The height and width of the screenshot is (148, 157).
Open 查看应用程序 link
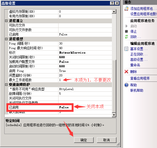click(x=140, y=78)
